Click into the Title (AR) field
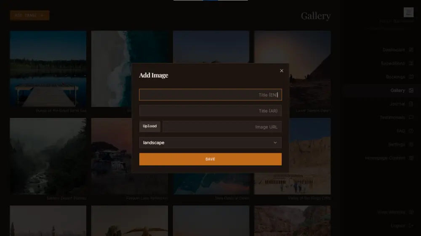This screenshot has height=236, width=421. tap(210, 110)
